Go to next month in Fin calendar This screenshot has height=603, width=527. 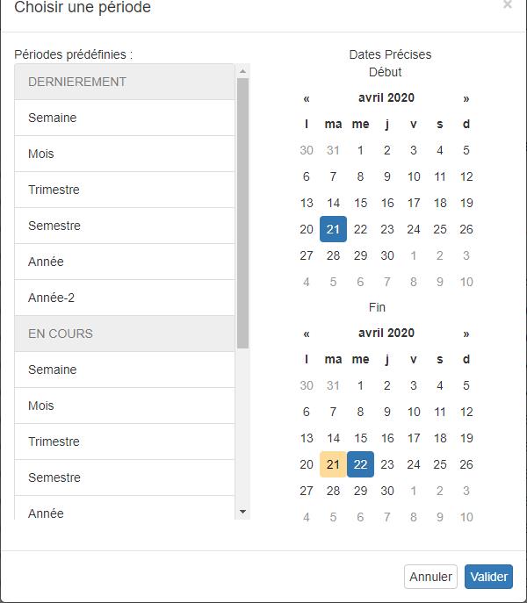(x=466, y=334)
